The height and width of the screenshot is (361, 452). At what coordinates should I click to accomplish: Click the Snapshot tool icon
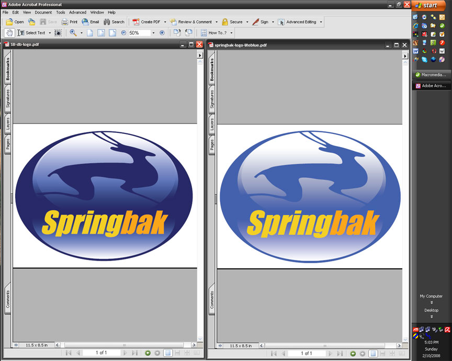coord(58,32)
